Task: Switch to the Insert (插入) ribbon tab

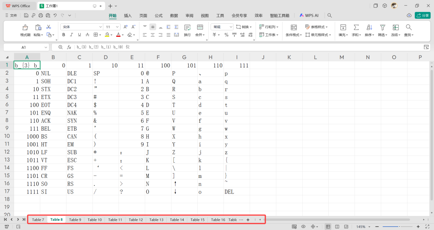Action: [x=128, y=15]
